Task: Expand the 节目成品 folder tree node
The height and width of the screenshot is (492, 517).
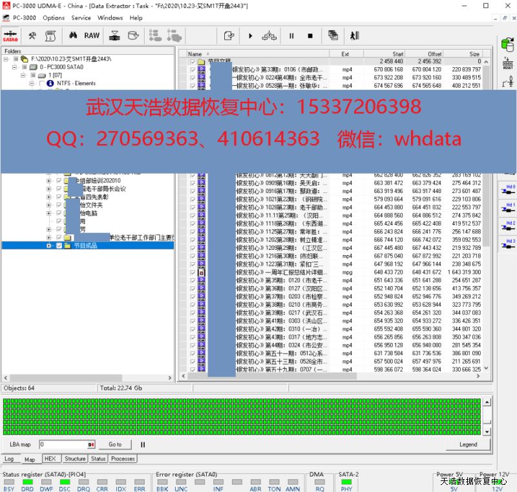Action: [48, 245]
